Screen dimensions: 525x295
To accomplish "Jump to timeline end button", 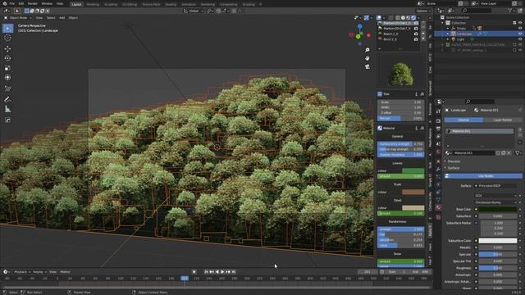I will point(234,272).
